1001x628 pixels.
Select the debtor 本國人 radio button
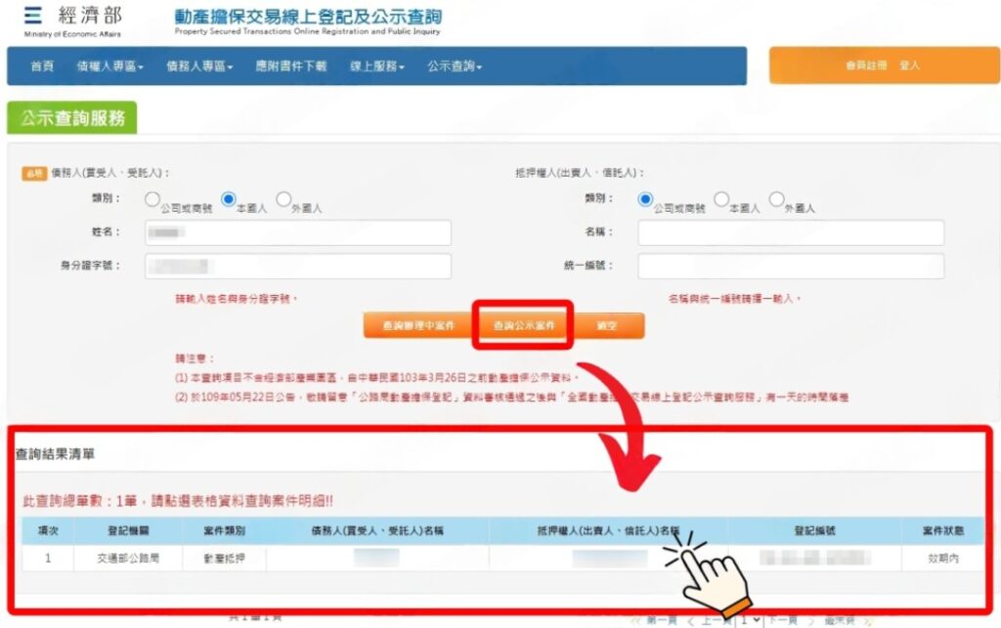click(228, 199)
